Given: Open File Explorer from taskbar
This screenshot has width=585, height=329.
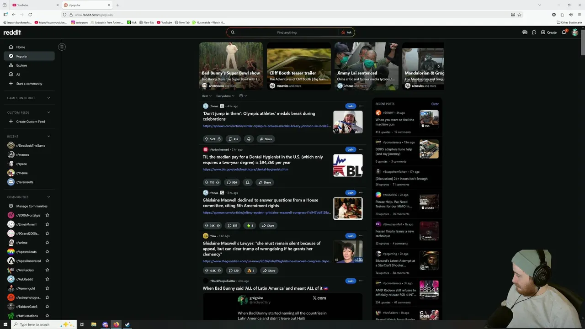Looking at the screenshot, I should pyautogui.click(x=94, y=324).
